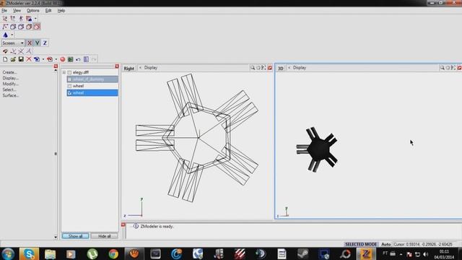Open Google Chrome from the taskbar
462x260 pixels.
pyautogui.click(x=113, y=253)
